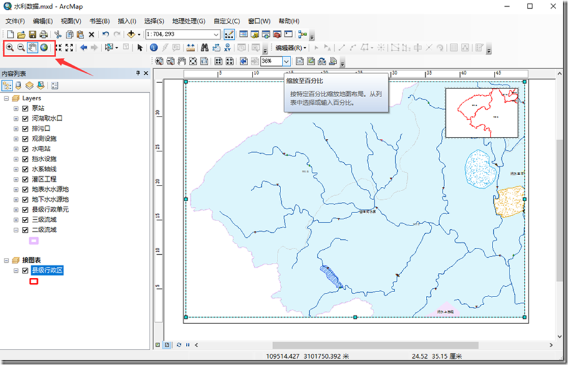Open the ModelBuilder window
Viewport: 568px width, 365px height.
(x=302, y=34)
